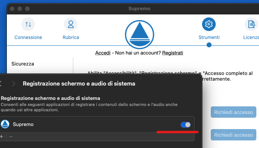Remove application with the minus button

(x=11, y=137)
